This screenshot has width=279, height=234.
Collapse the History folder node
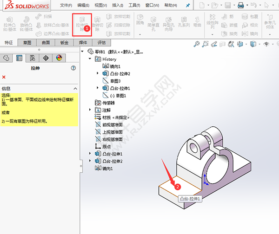coord(90,59)
